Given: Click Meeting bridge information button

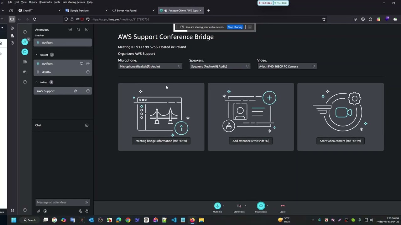Looking at the screenshot, I should pyautogui.click(x=161, y=141).
